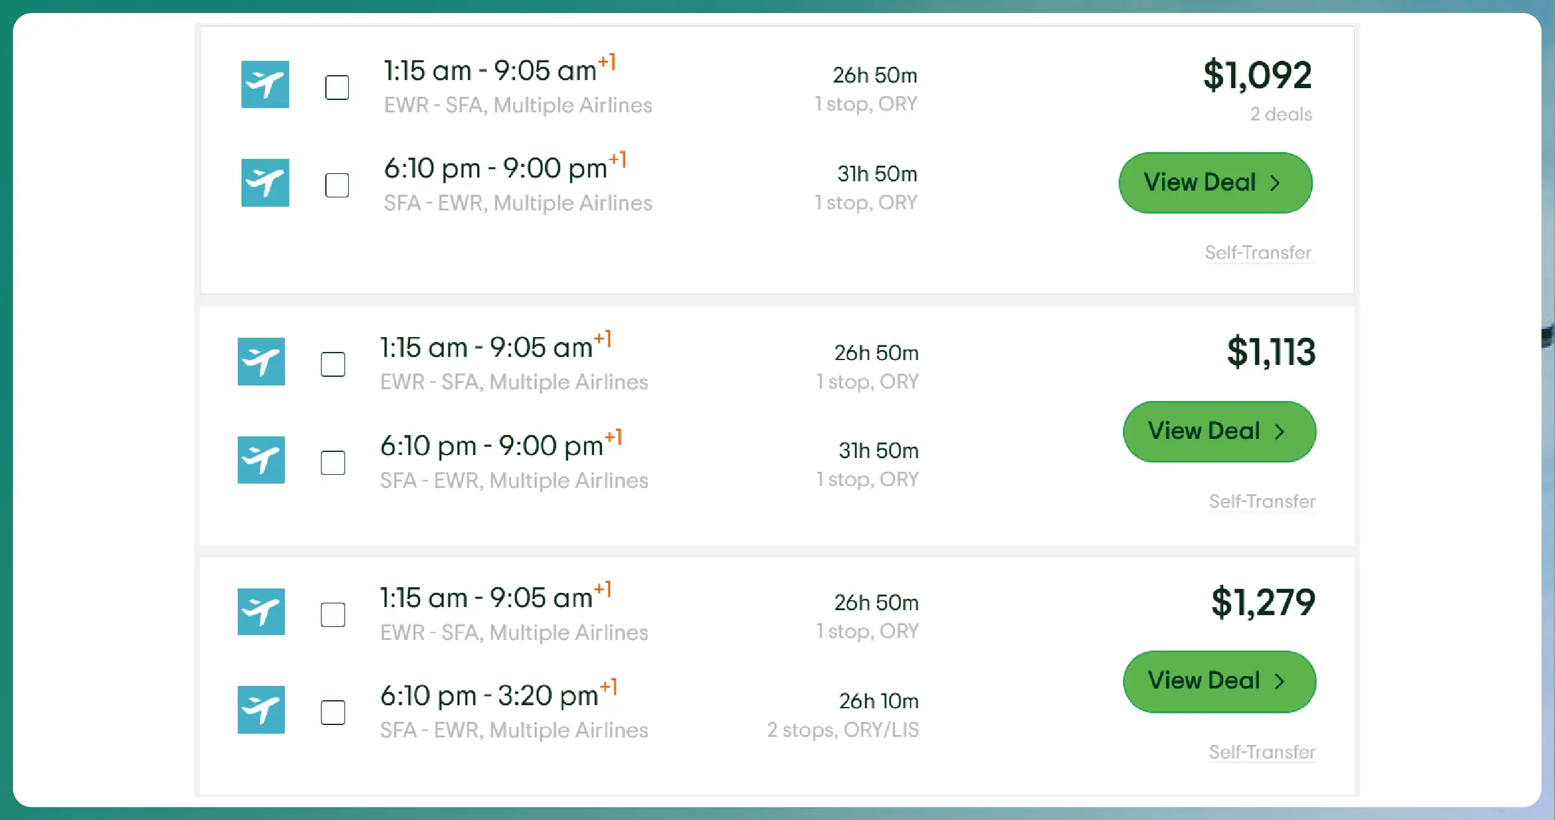Click View Deal on the $1,279 fare

tap(1219, 681)
